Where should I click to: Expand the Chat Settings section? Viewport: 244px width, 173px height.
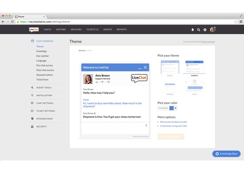click(x=45, y=103)
